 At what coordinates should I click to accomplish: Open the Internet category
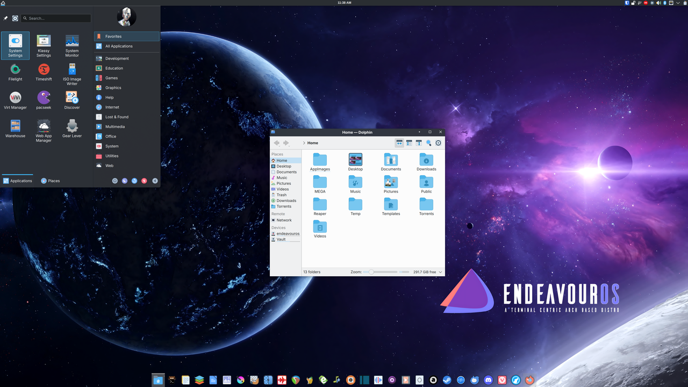(127, 107)
